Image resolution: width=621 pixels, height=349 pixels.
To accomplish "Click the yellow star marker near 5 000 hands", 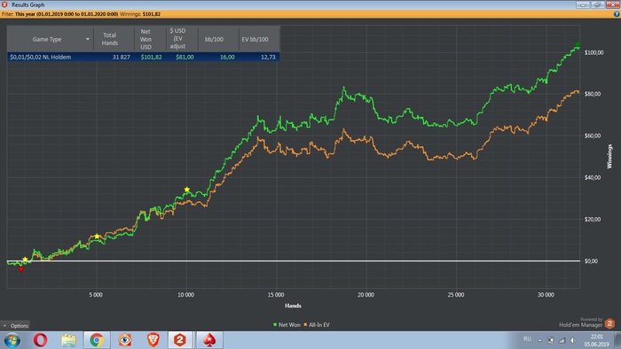I will click(x=97, y=237).
